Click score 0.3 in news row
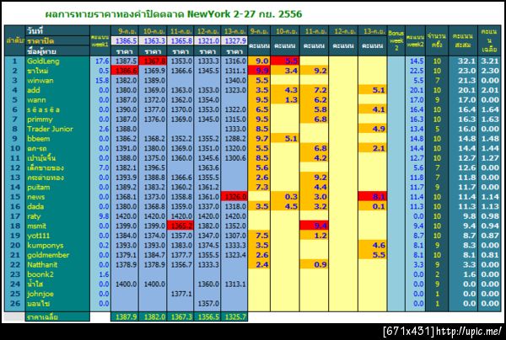 click(285, 197)
